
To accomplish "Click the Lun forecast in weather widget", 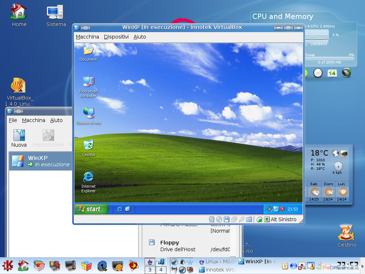I will 342,192.
